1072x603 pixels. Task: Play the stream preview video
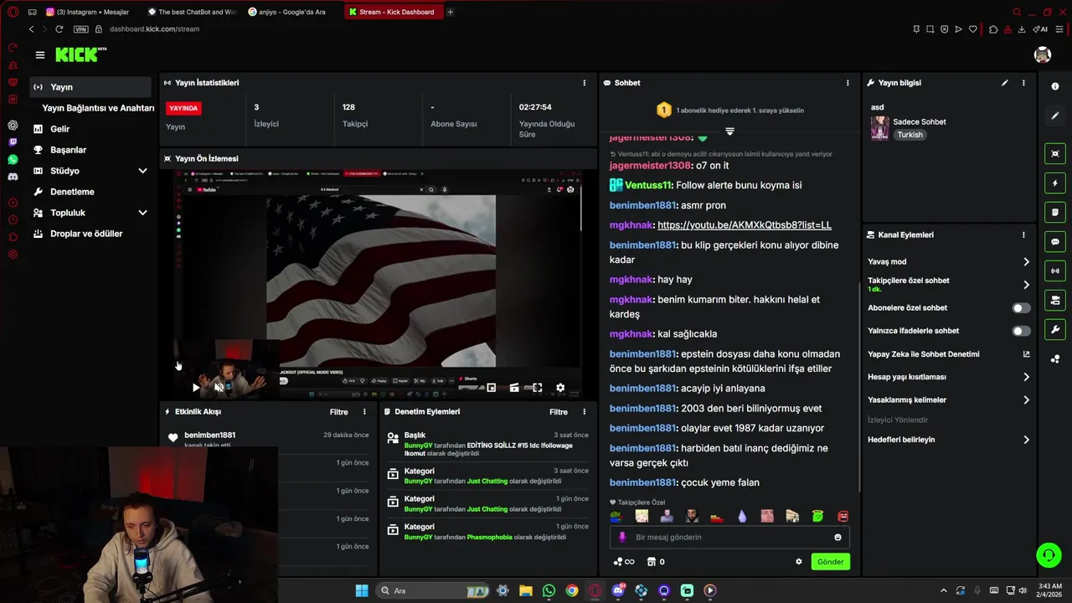pyautogui.click(x=196, y=388)
